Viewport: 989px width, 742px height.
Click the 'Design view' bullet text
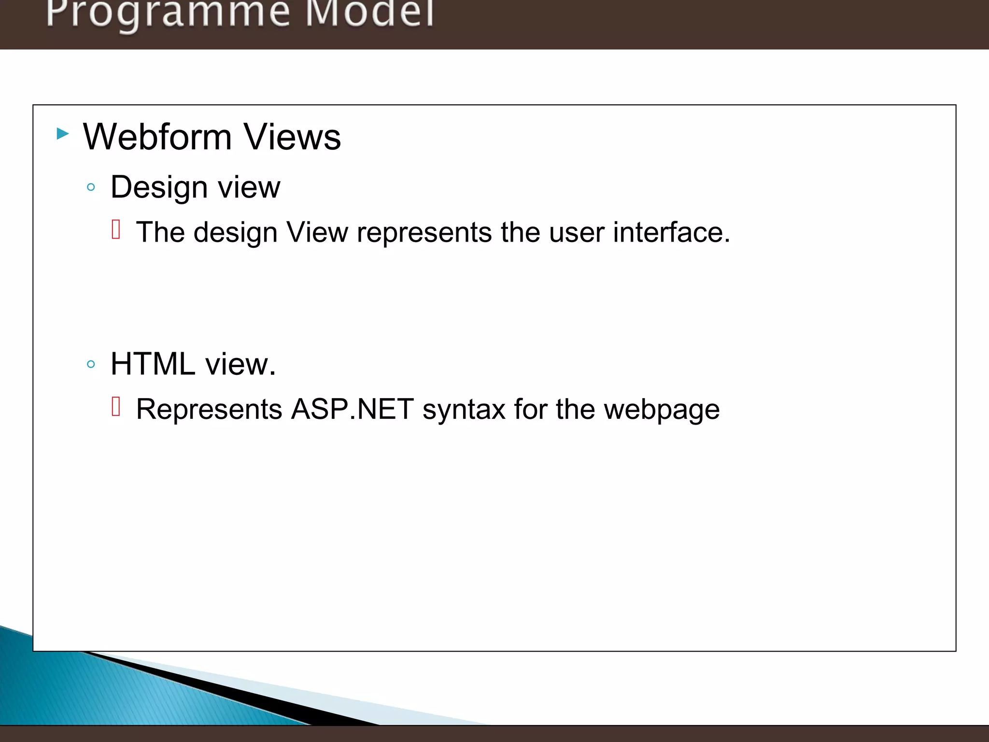click(x=195, y=187)
